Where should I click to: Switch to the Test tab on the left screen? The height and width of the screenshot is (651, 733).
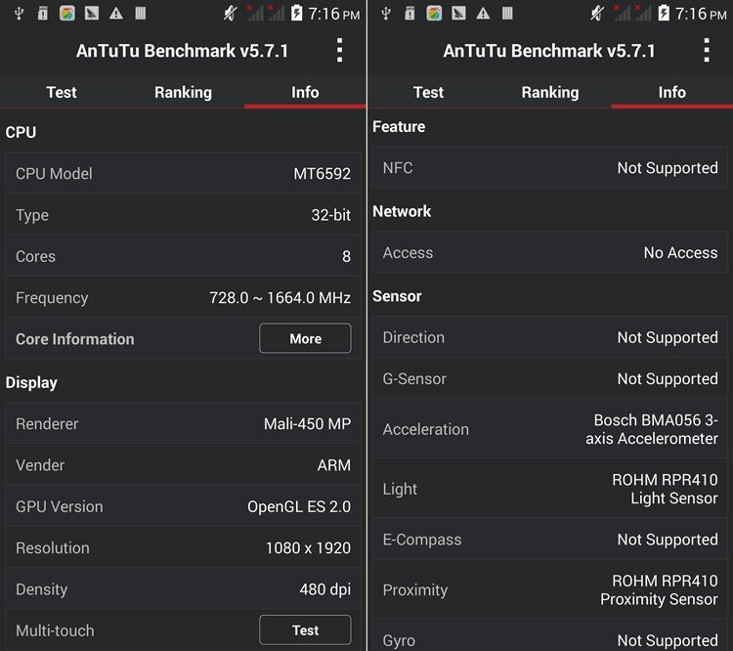coord(61,92)
